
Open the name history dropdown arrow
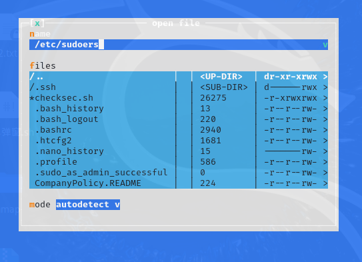click(325, 45)
